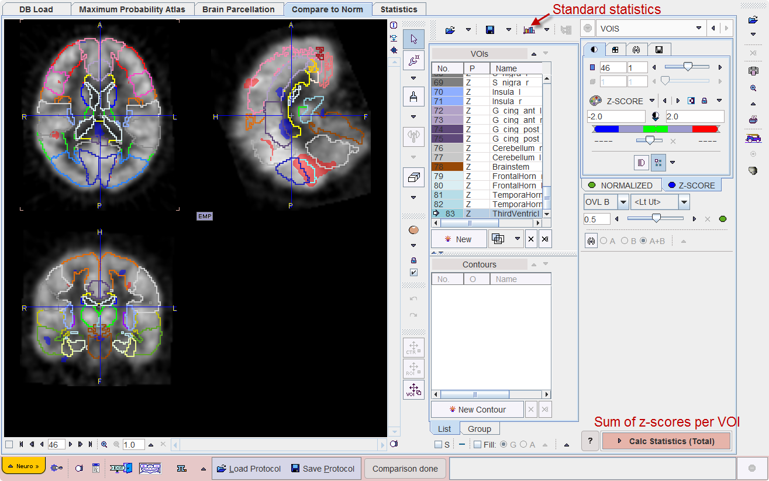Screen dimensions: 769x481
Task: Select the A+B fusion radio button
Action: 644,240
